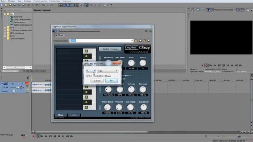Click Bump Map plugin icon in tree
The image size is (253, 142).
click(x=11, y=17)
